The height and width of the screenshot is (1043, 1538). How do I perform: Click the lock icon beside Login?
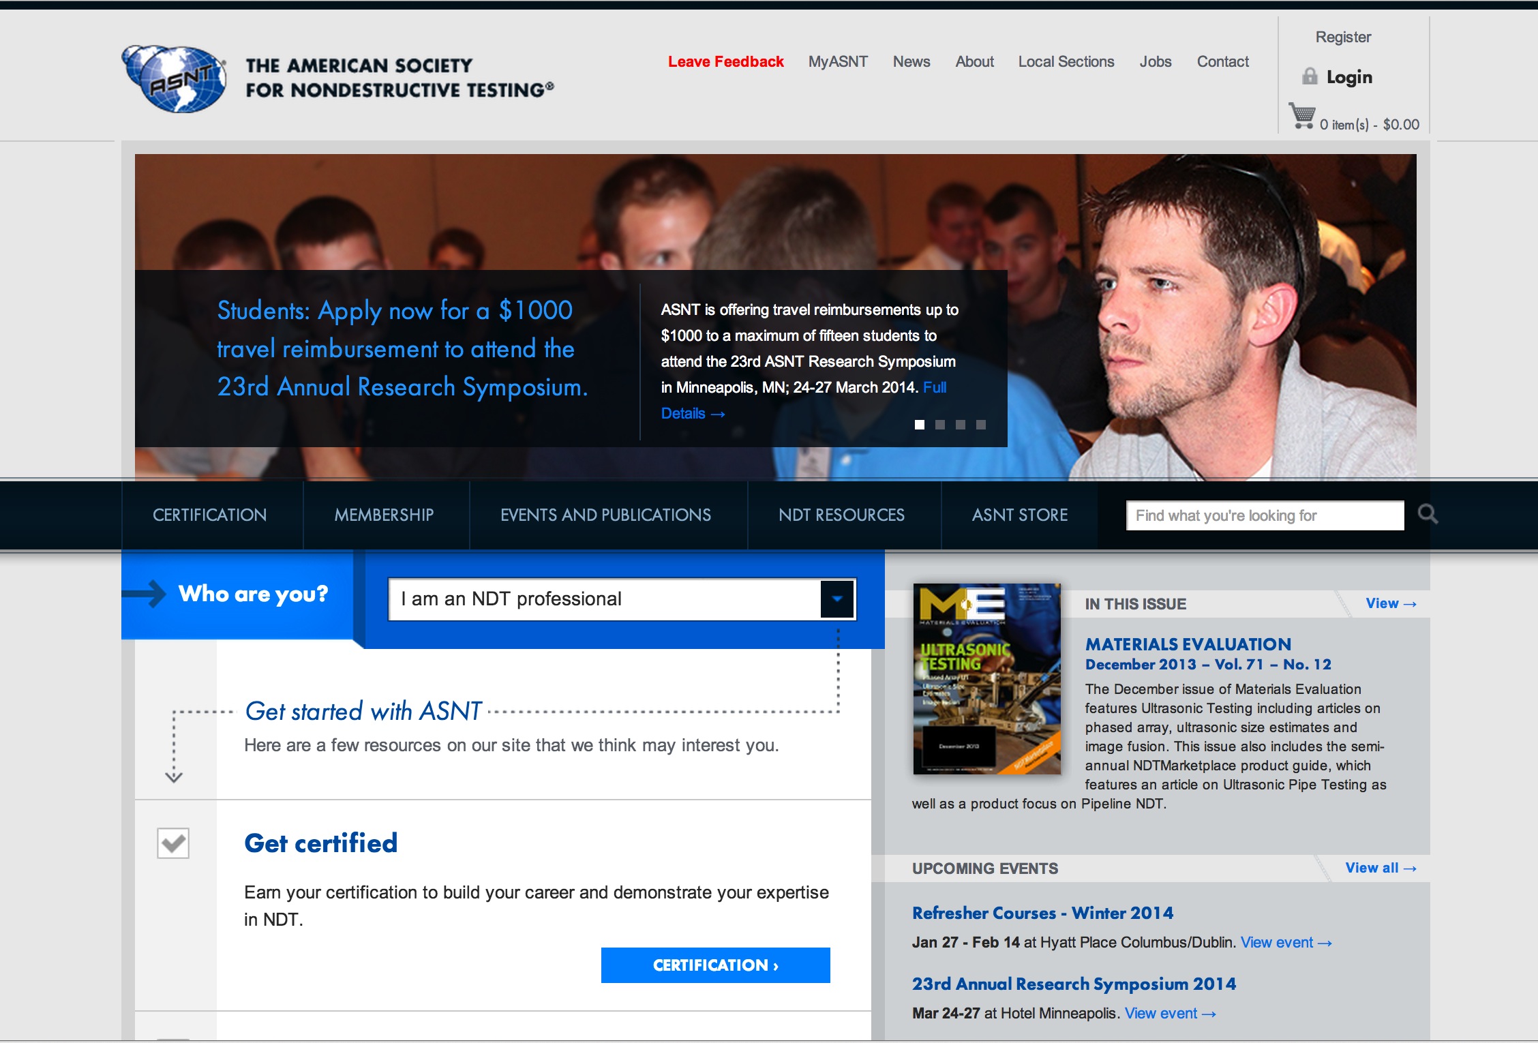click(1310, 76)
